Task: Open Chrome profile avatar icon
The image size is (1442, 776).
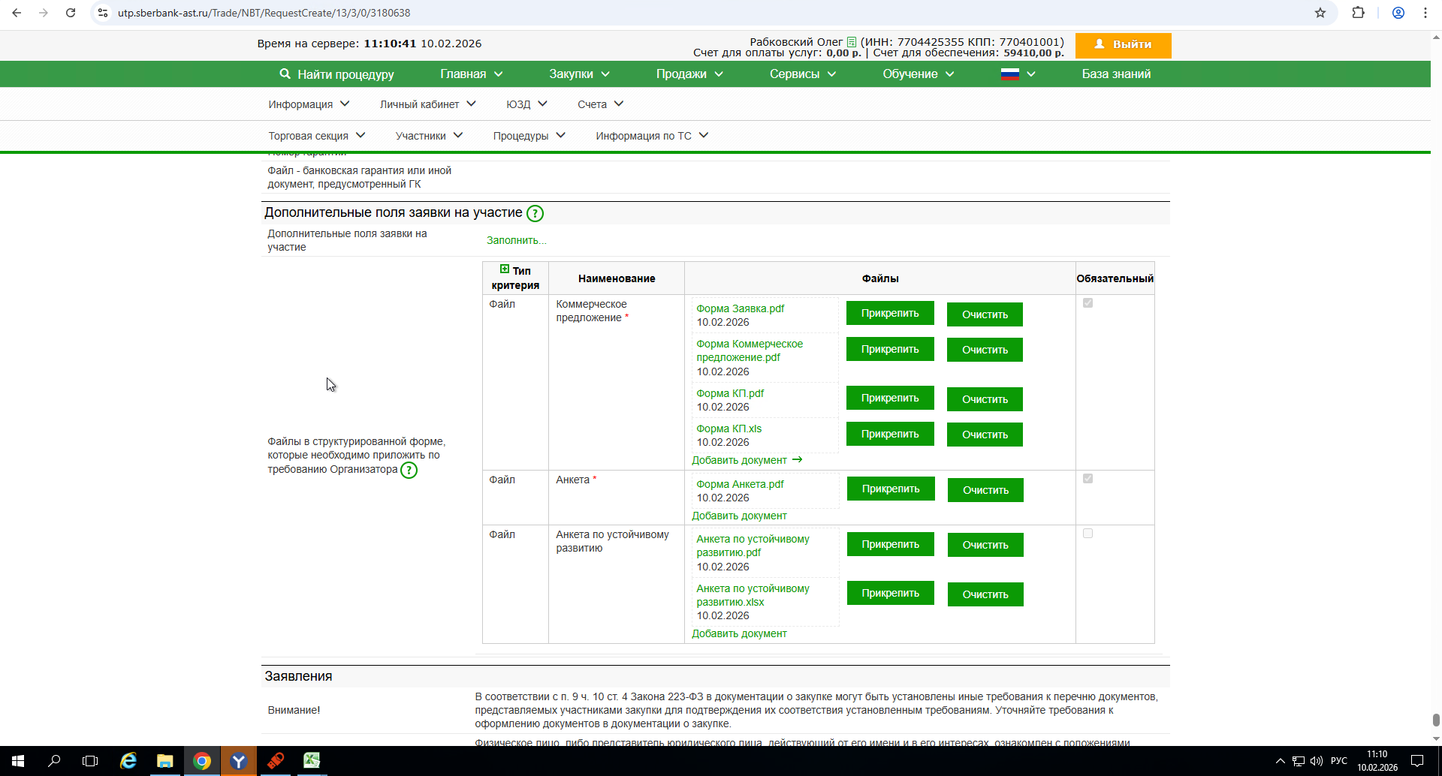Action: click(x=1398, y=13)
